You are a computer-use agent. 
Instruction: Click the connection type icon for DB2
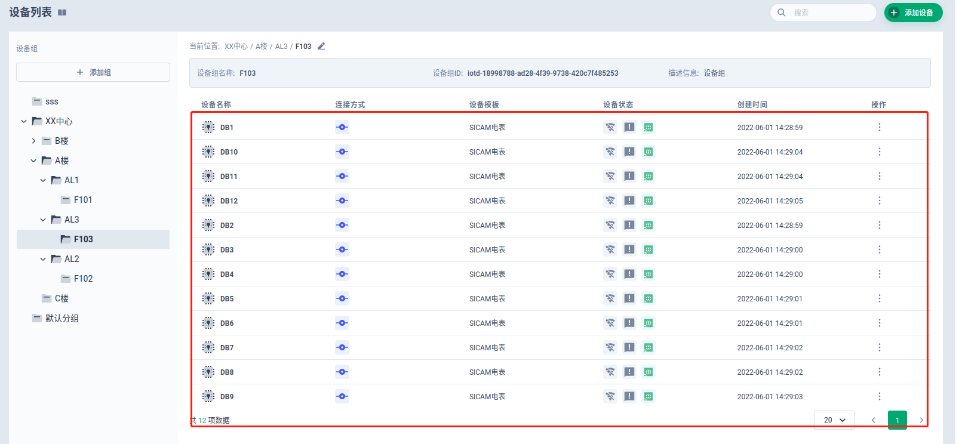(342, 225)
